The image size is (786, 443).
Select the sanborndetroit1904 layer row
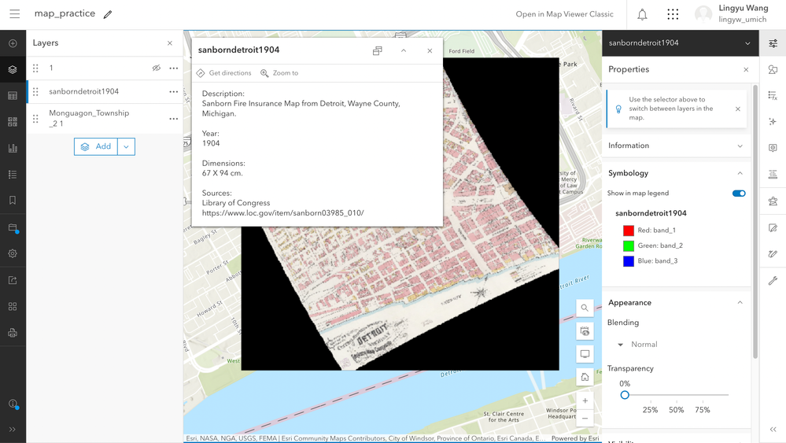pyautogui.click(x=105, y=92)
